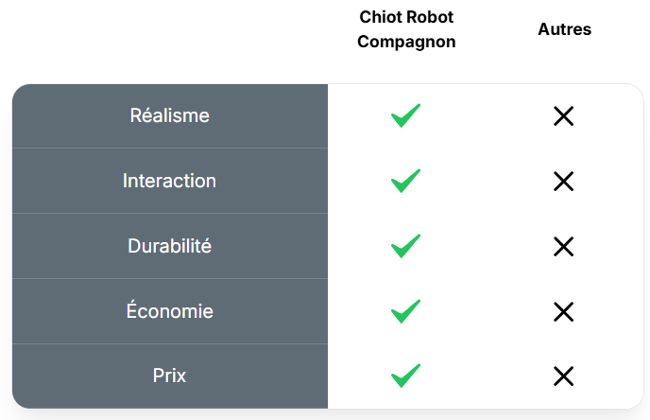
Task: Click the black X in the Prix row
Action: [x=564, y=376]
